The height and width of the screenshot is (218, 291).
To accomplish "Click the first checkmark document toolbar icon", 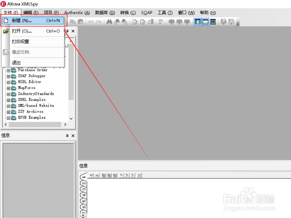I will coord(135,22).
